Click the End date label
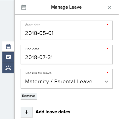The image size is (119, 119). [x=33, y=49]
